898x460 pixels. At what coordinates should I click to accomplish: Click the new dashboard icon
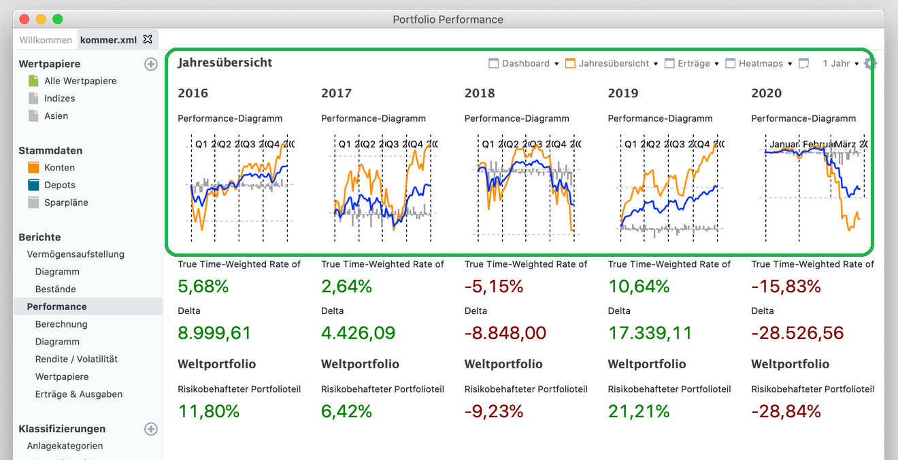[x=804, y=63]
